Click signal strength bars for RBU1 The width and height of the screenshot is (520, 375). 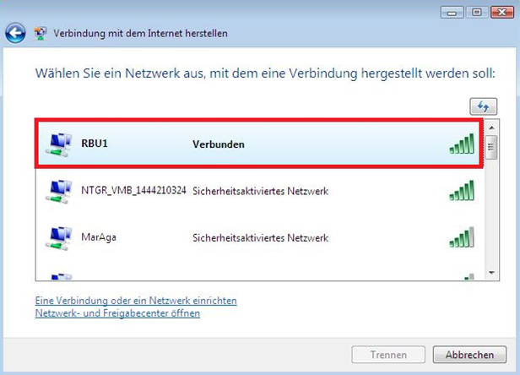click(x=462, y=144)
